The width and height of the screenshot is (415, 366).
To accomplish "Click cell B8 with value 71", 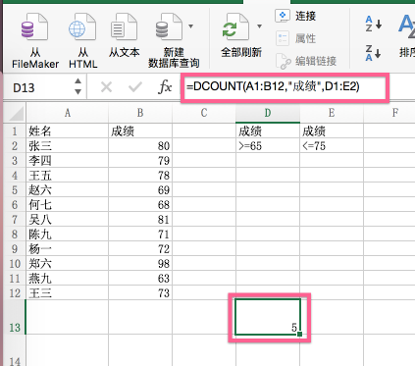I will 140,234.
